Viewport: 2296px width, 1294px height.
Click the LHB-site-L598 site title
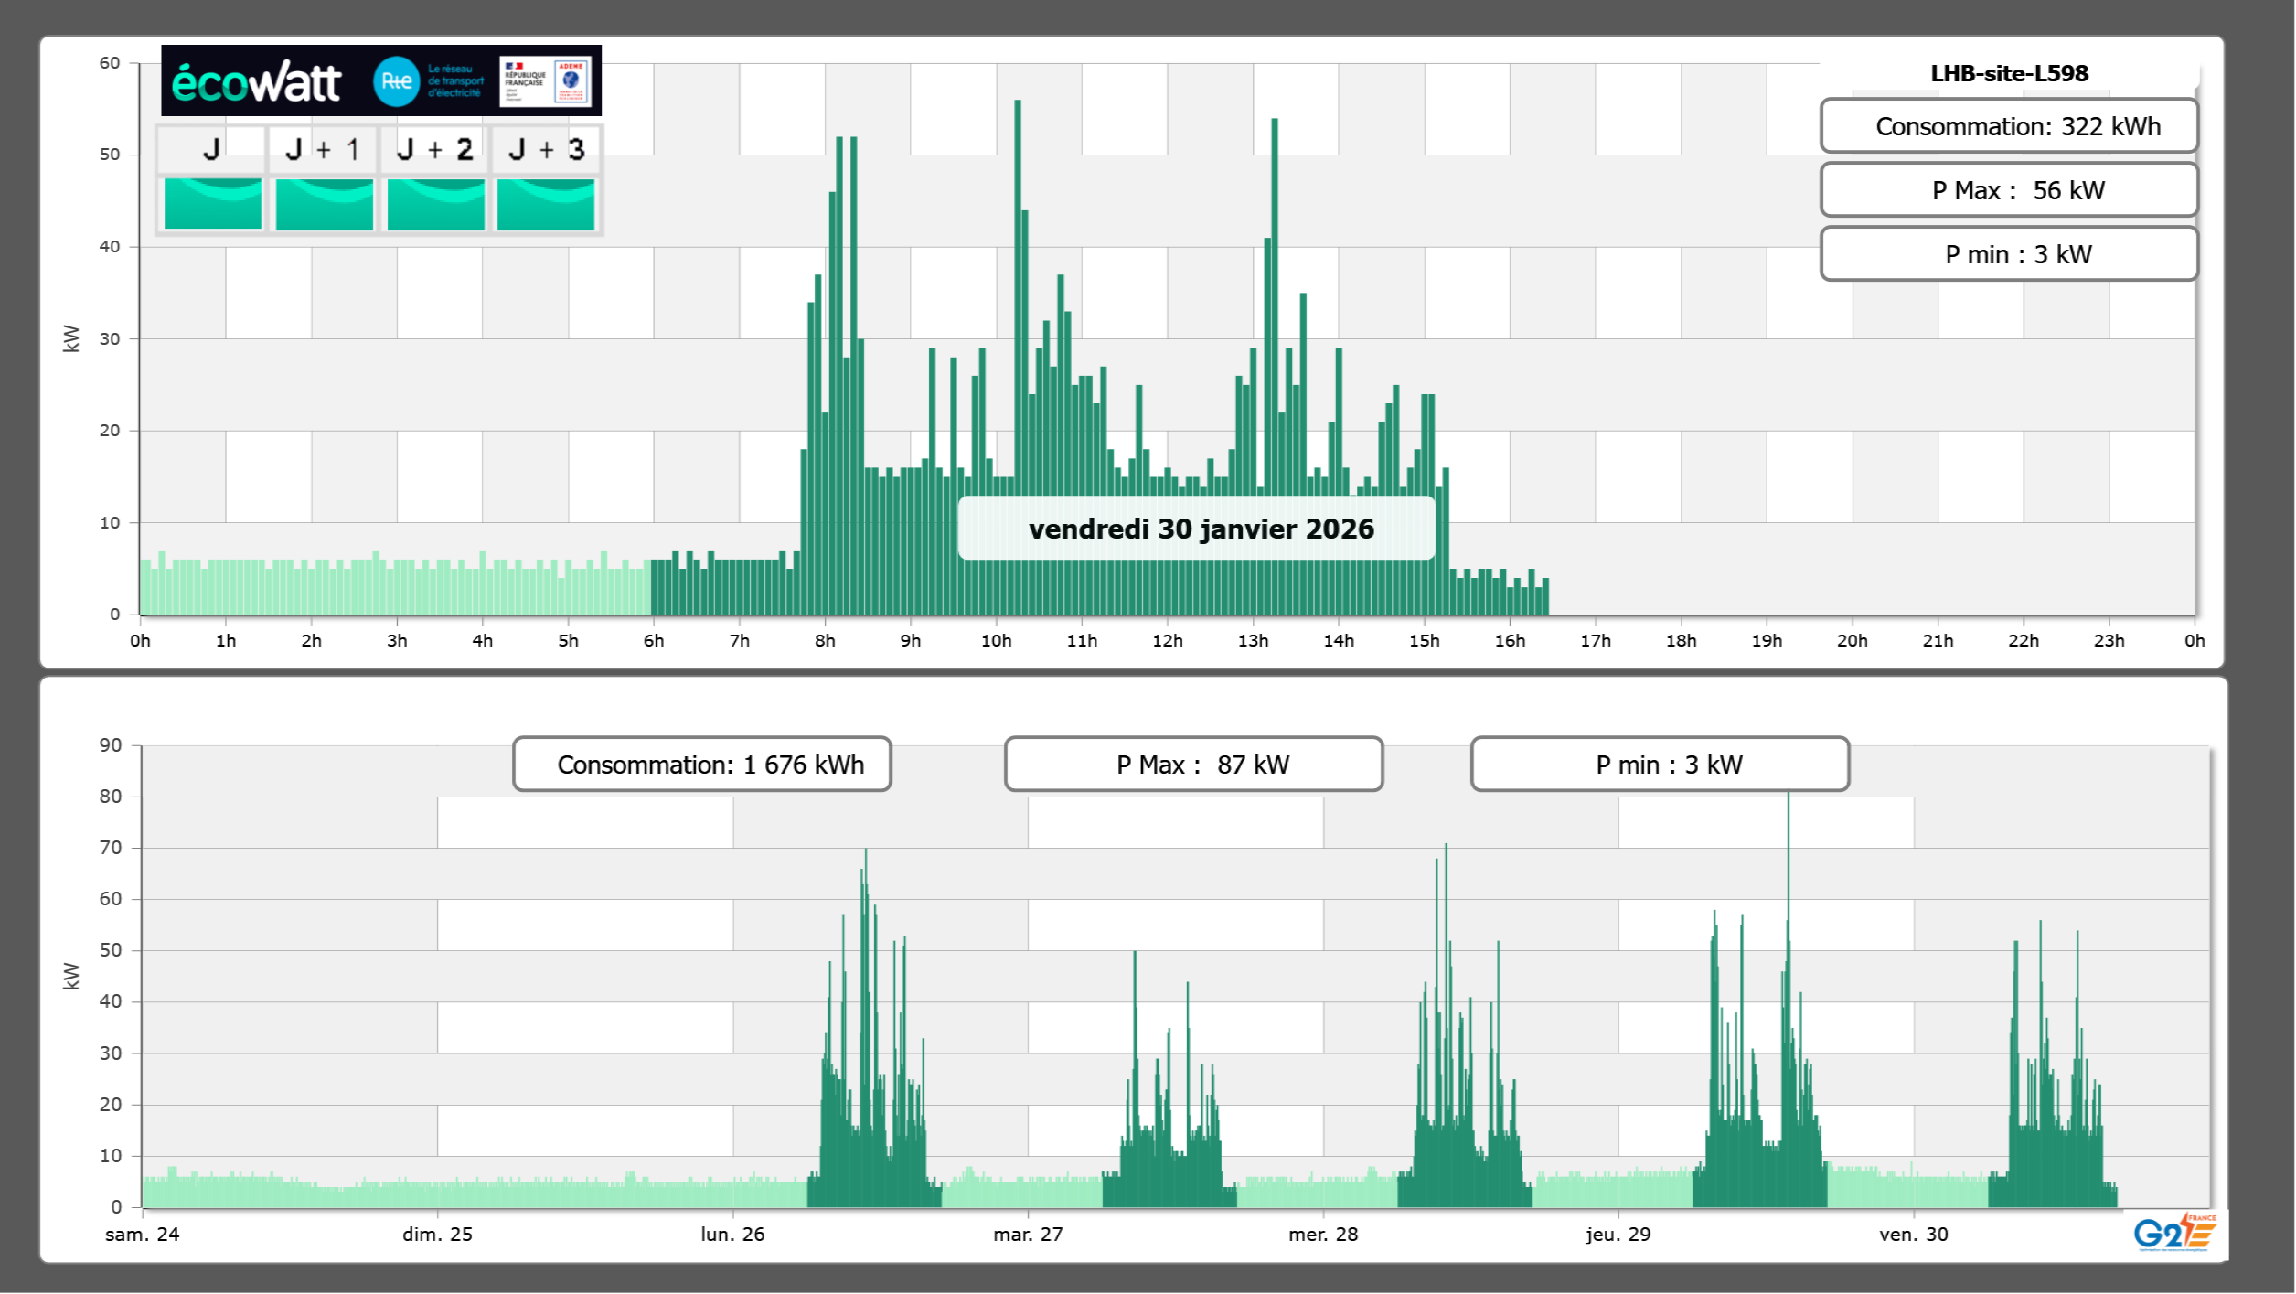tap(2009, 73)
